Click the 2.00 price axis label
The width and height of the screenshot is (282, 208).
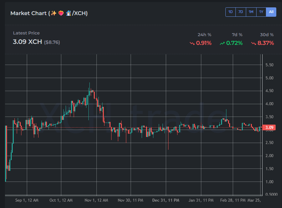pos(269,156)
